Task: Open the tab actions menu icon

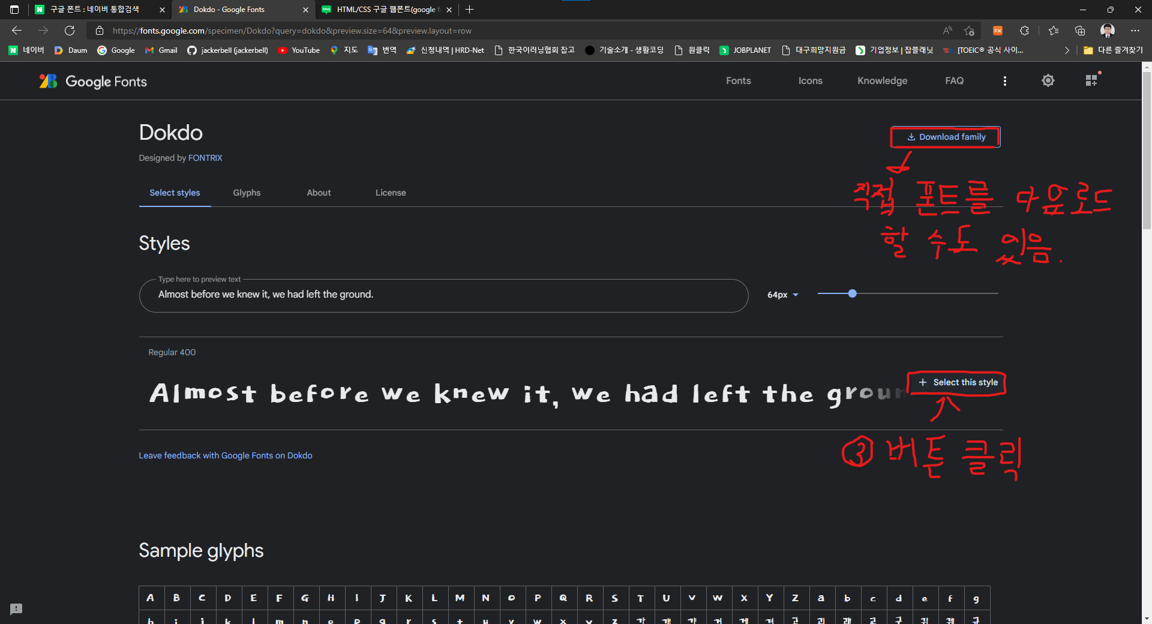Action: pyautogui.click(x=14, y=10)
